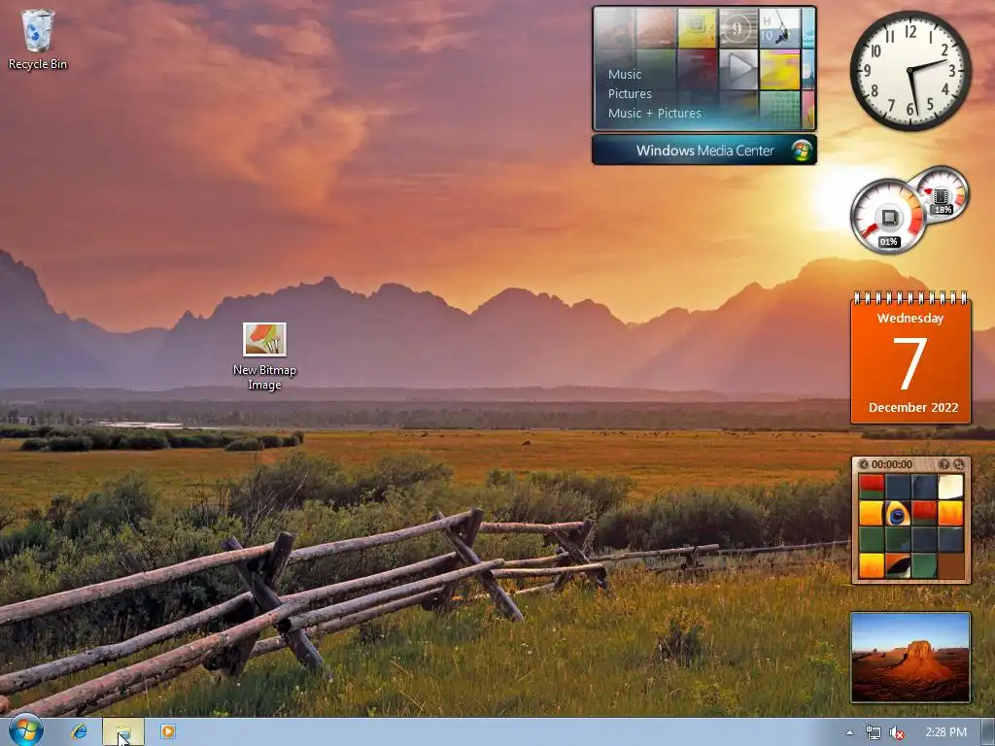
Task: Click the Windows logo on the Media Center gadget
Action: (x=802, y=151)
